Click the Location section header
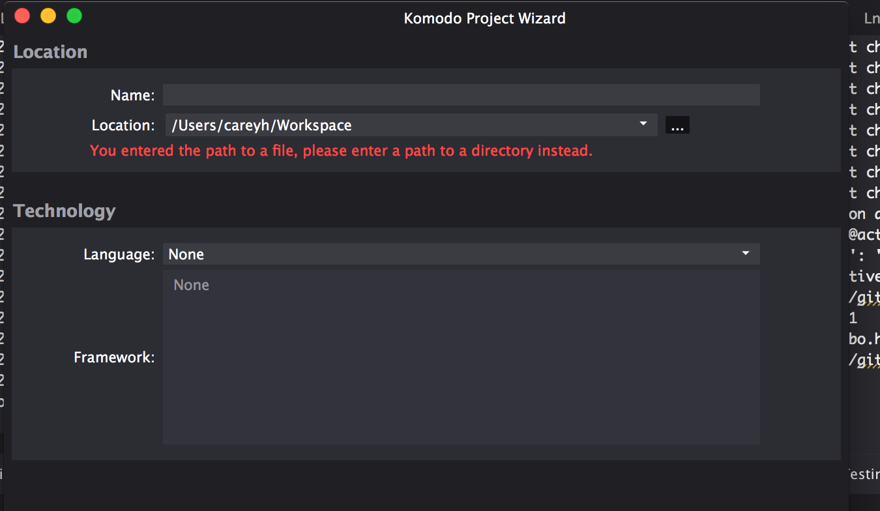 click(50, 51)
